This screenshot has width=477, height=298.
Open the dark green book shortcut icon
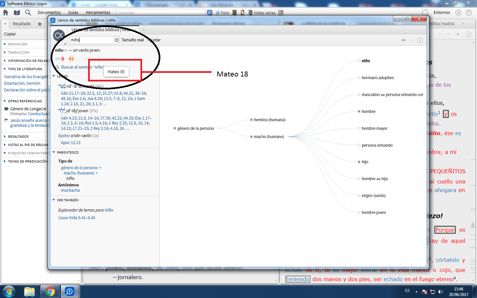tap(235, 13)
